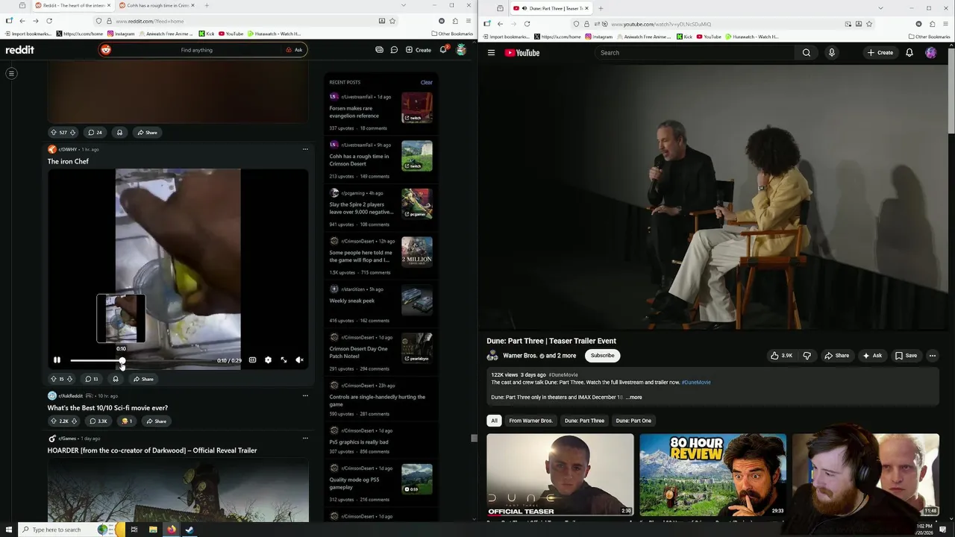This screenshot has height=537, width=955.
Task: Like the Dune Part Three video
Action: [x=782, y=356]
